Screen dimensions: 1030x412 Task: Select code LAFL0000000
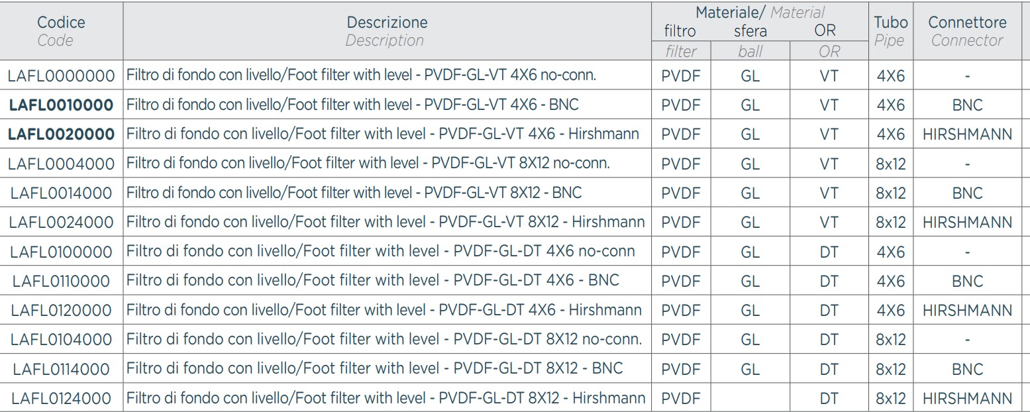61,76
